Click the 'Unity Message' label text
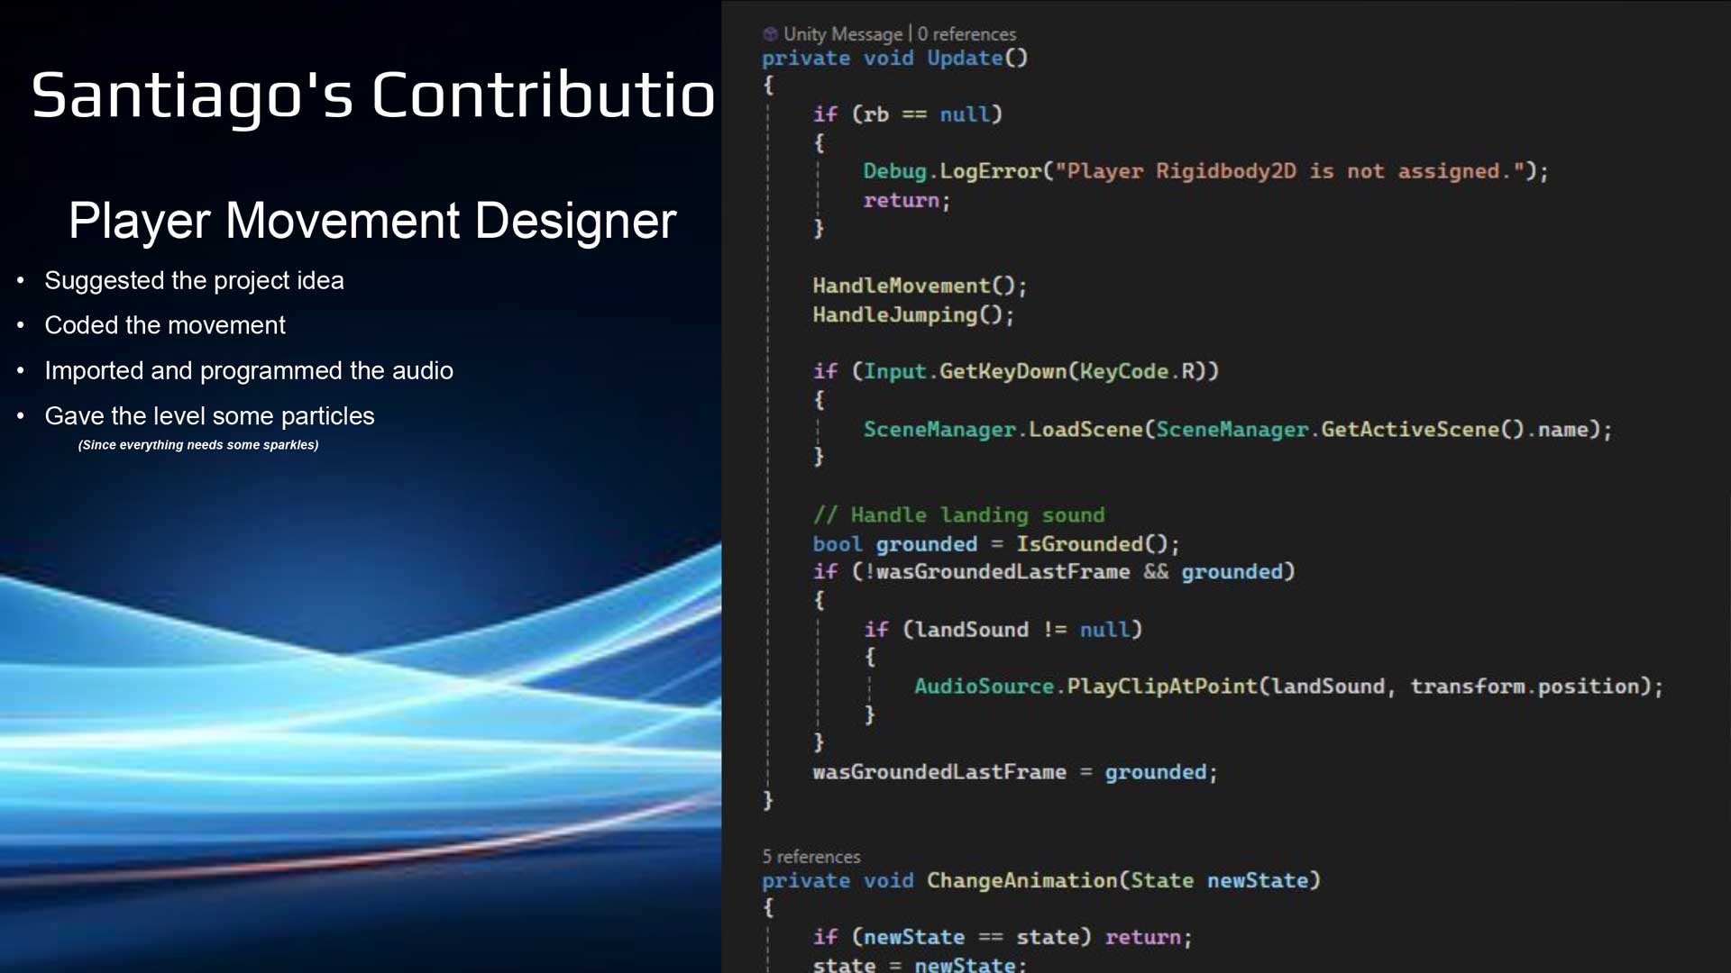The height and width of the screenshot is (973, 1731). click(842, 34)
